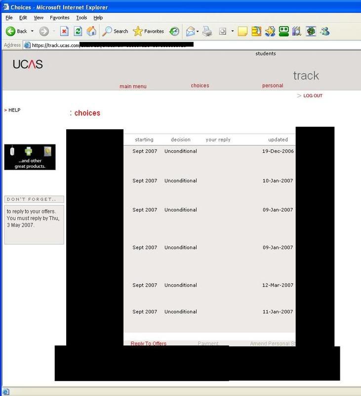The height and width of the screenshot is (396, 361).
Task: Refresh the page with Refresh icon
Action: (x=78, y=31)
